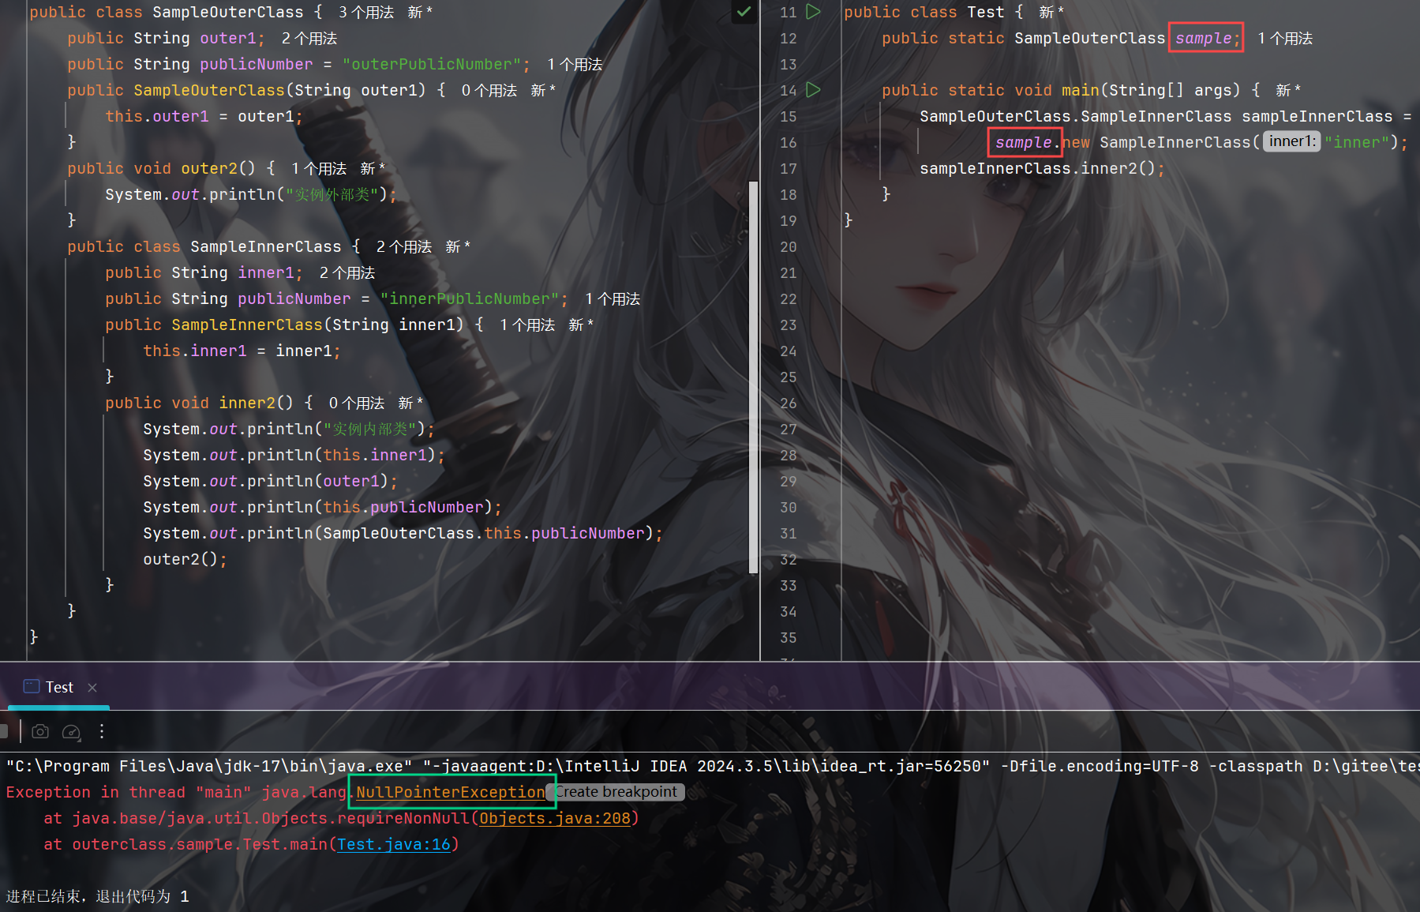Place cursor on "outerPublicNumber" string literal
1420x912 pixels.
pyautogui.click(x=432, y=64)
